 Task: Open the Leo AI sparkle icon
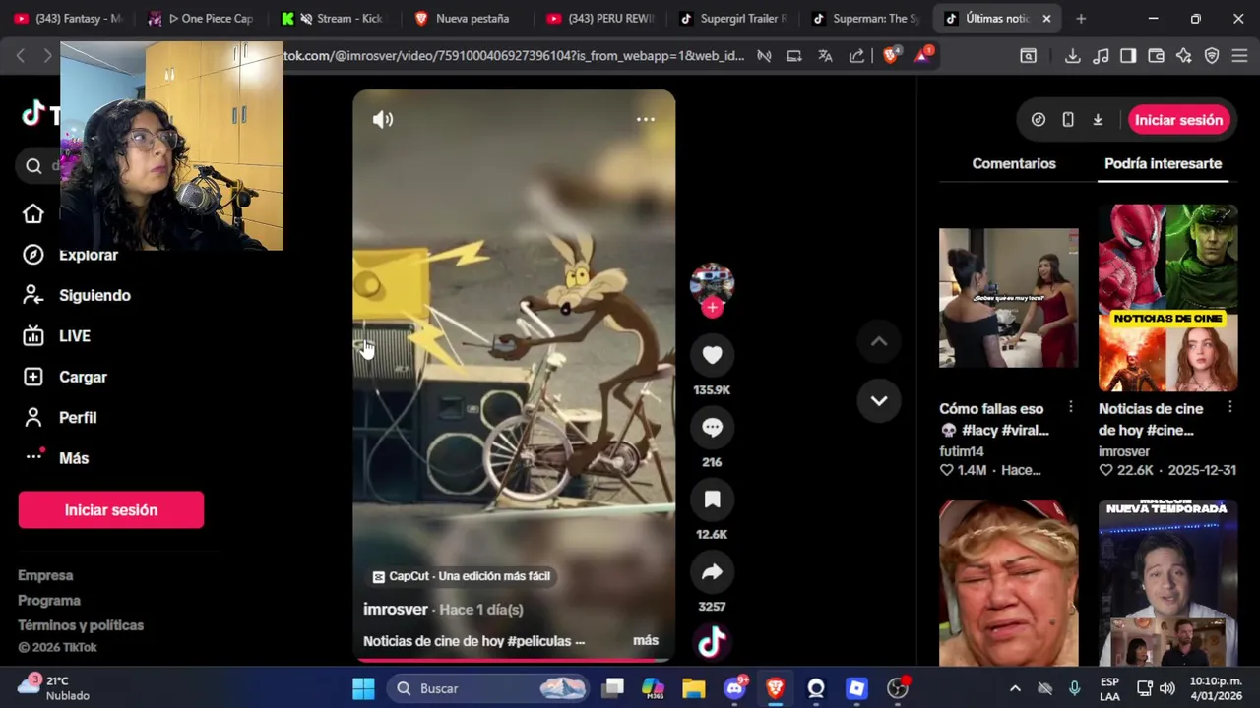pyautogui.click(x=1184, y=56)
